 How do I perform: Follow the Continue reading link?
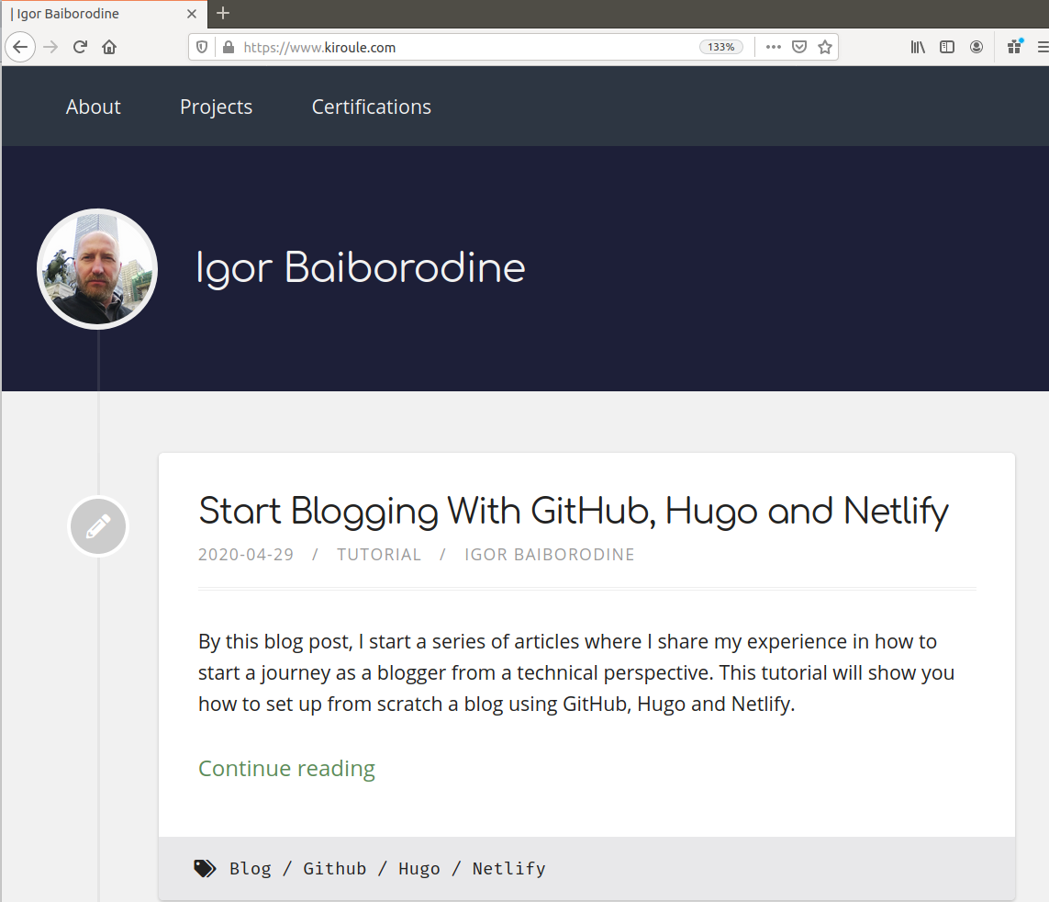[286, 768]
